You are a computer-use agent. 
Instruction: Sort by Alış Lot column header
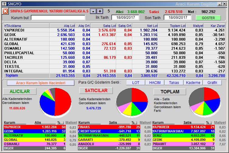(62, 26)
